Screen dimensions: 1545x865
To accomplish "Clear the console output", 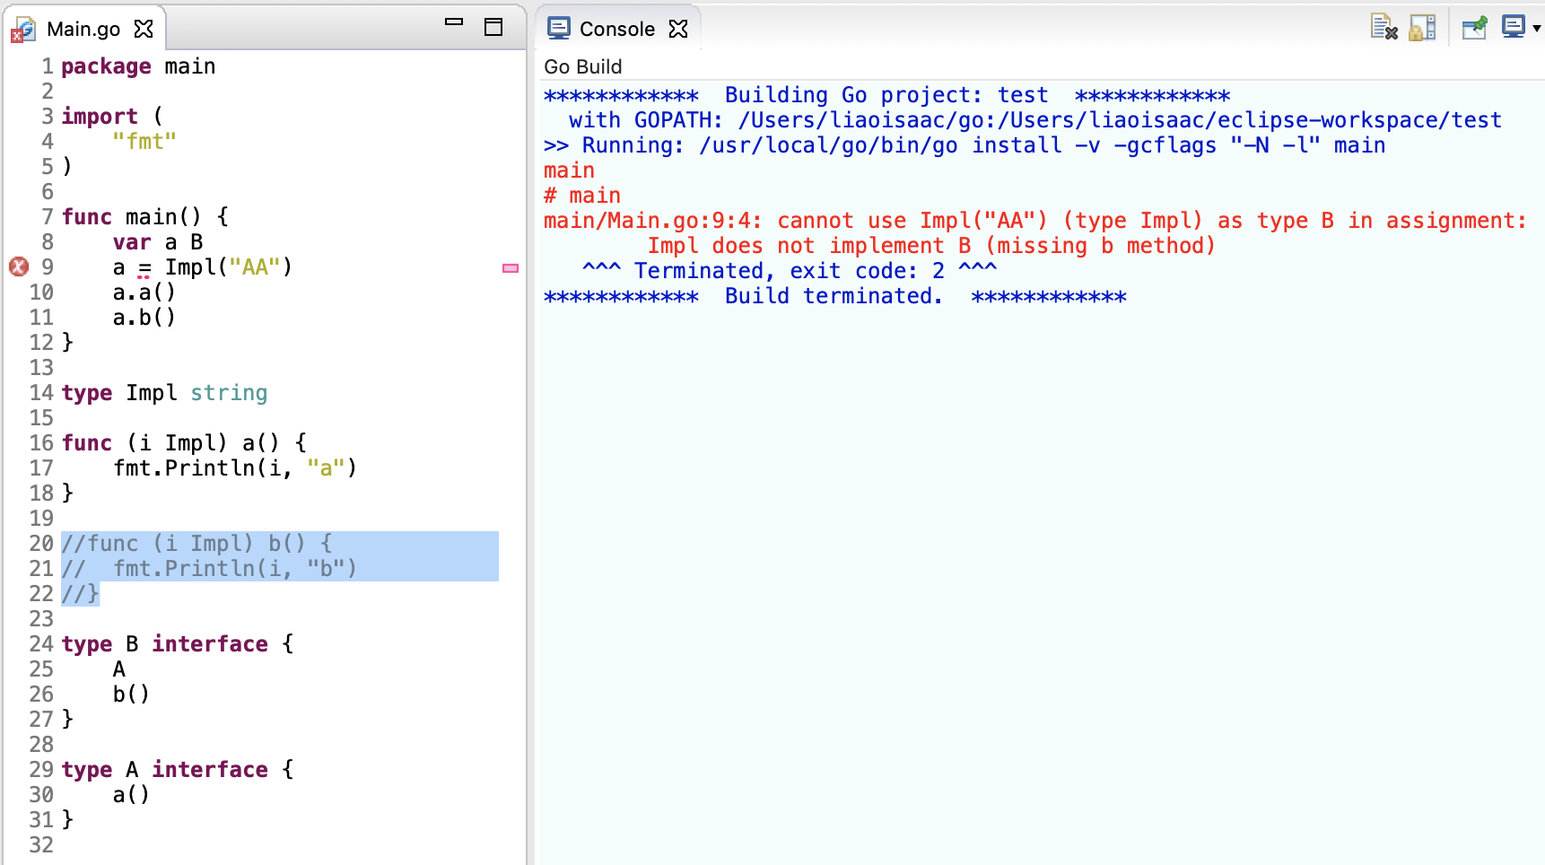I will 1384,28.
